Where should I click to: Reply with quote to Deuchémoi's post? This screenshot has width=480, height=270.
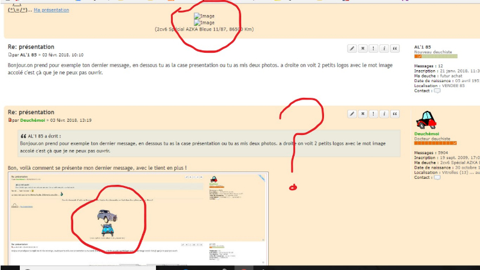[x=395, y=113]
